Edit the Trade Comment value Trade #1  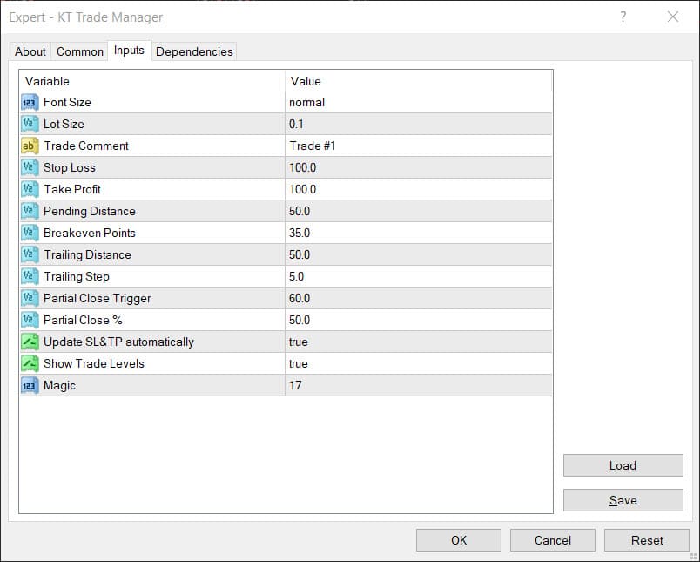(418, 146)
